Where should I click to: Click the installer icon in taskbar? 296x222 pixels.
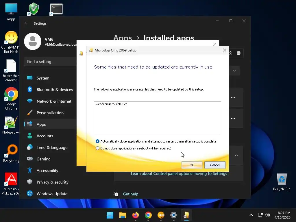coord(186,215)
